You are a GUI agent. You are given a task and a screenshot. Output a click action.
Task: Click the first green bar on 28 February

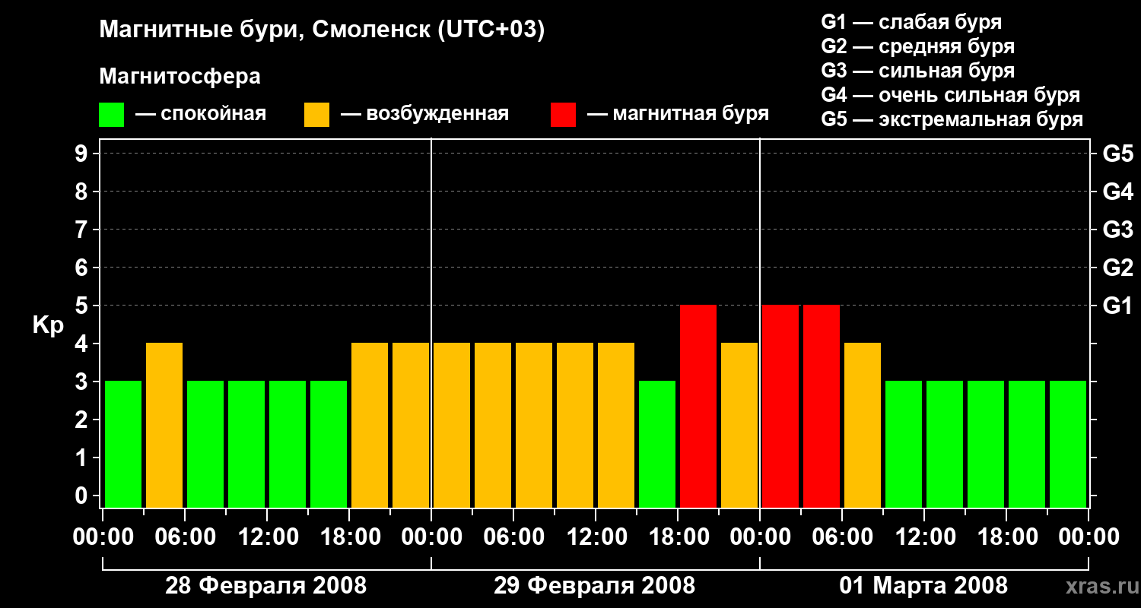123,444
